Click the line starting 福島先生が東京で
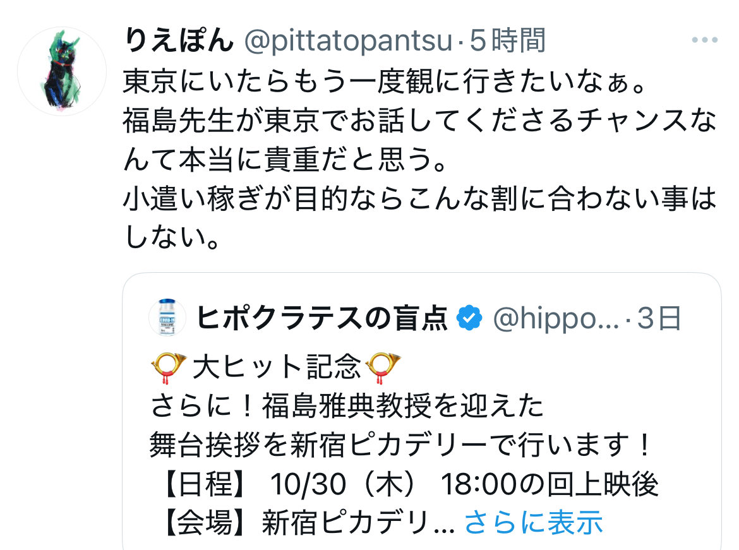This screenshot has width=739, height=550. 419,121
